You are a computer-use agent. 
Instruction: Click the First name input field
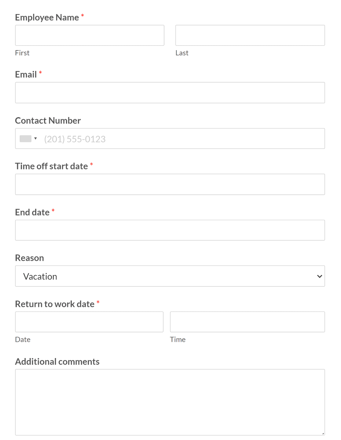tap(90, 35)
